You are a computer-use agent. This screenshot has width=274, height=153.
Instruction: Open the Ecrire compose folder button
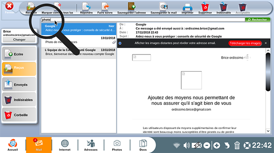click(x=19, y=54)
